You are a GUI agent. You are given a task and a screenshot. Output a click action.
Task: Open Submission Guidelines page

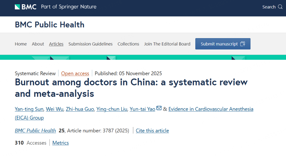pos(90,44)
